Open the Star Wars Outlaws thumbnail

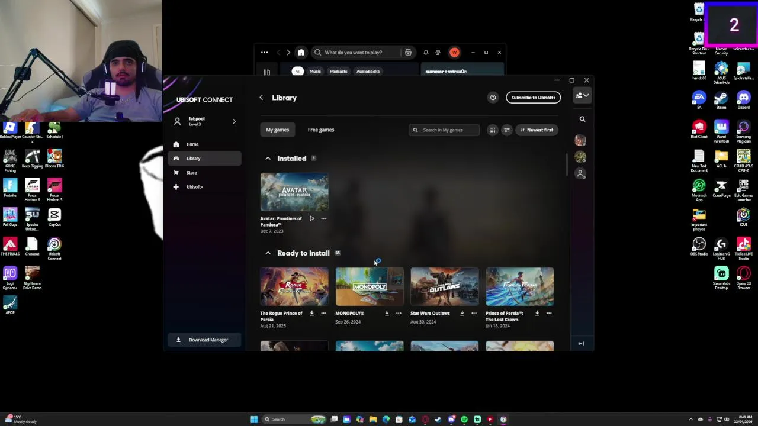point(445,287)
